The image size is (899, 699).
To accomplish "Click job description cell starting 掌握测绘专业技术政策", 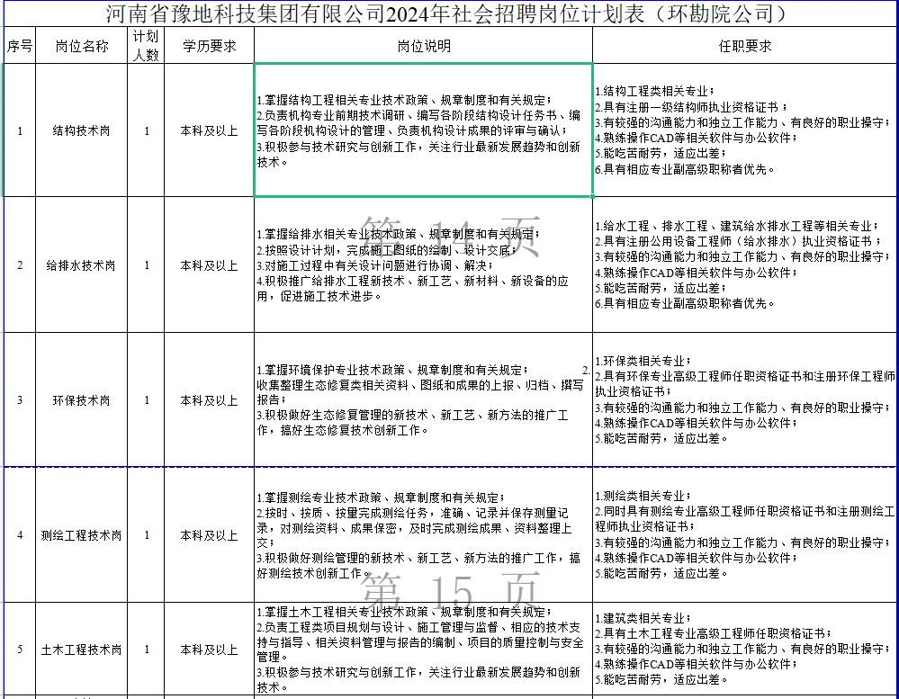I will click(x=424, y=534).
